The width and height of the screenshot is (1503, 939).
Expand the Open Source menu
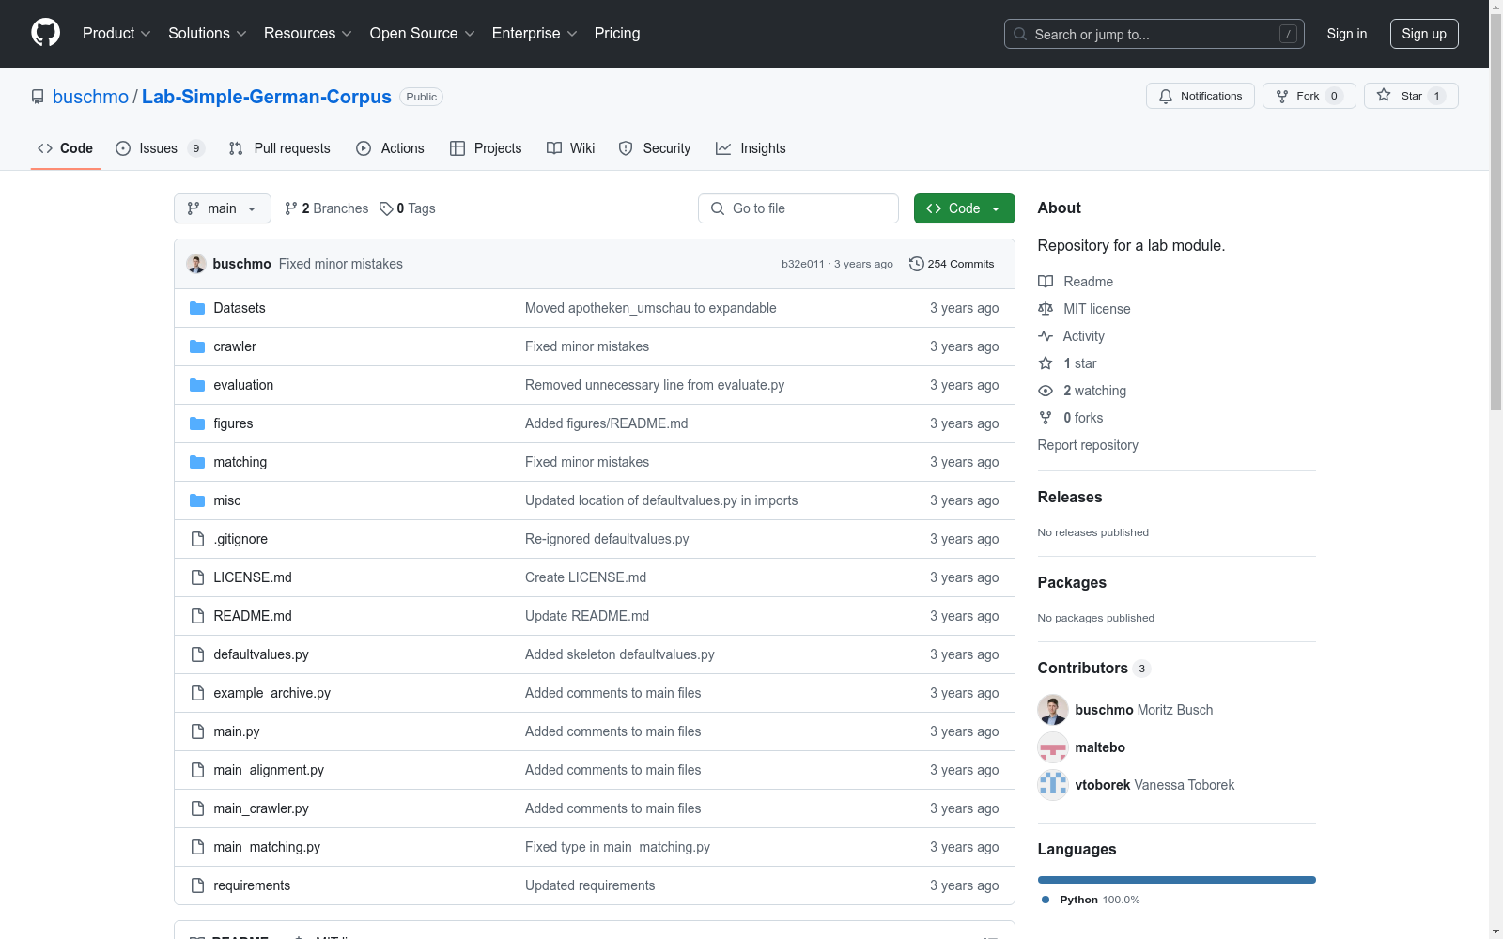[x=423, y=33]
